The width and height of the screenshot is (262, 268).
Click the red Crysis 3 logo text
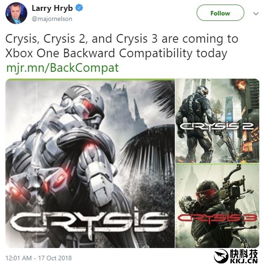pos(218,218)
